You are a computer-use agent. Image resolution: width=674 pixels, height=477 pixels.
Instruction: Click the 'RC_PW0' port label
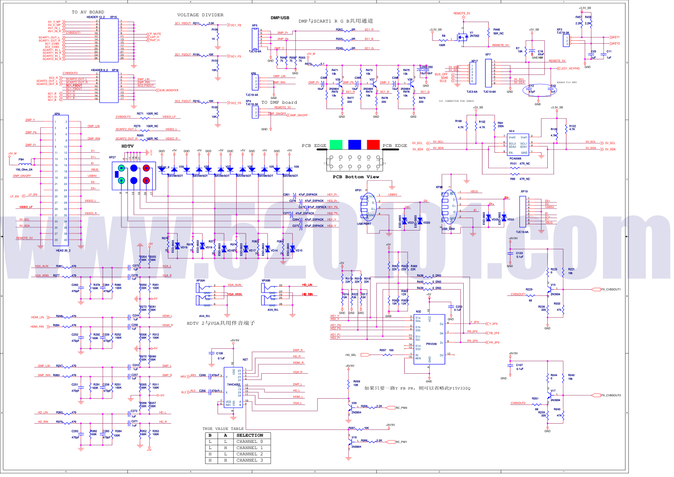click(401, 408)
